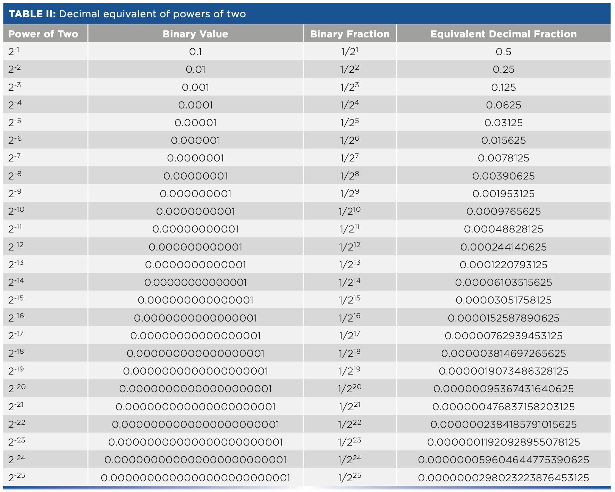This screenshot has width=615, height=492.
Task: Select decimal value 0.00390625
Action: 503,176
